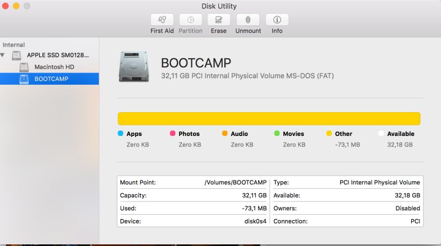Image resolution: width=441 pixels, height=246 pixels.
Task: Click the BOOTCAMP volume title heading
Action: click(x=196, y=63)
